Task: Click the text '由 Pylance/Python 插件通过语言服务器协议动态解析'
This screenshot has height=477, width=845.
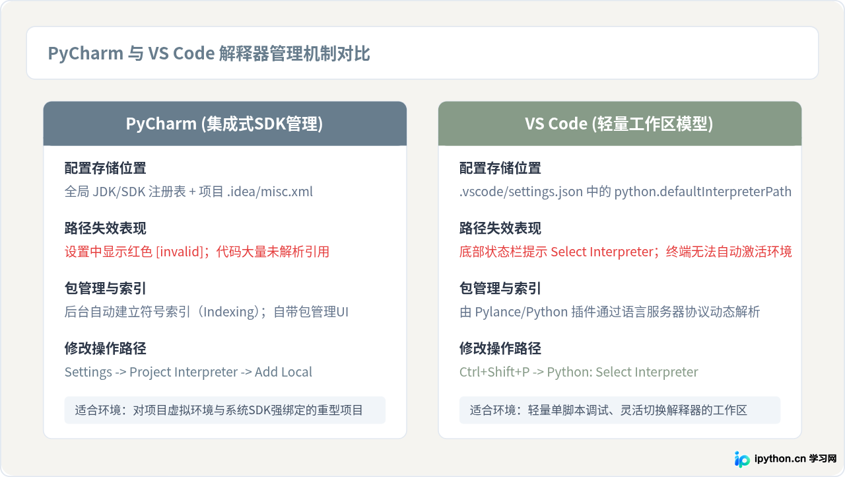Action: pyautogui.click(x=610, y=312)
